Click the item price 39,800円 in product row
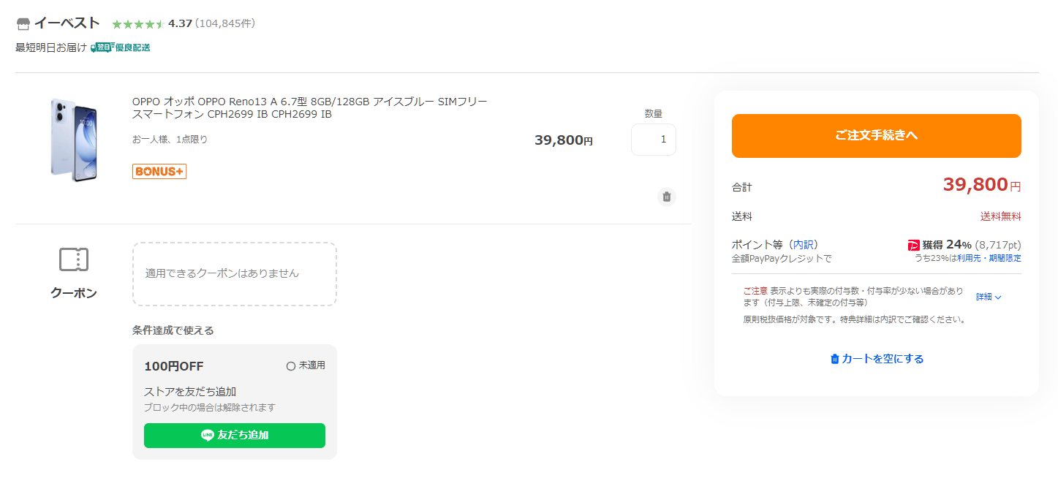This screenshot has height=478, width=1058. [x=564, y=140]
